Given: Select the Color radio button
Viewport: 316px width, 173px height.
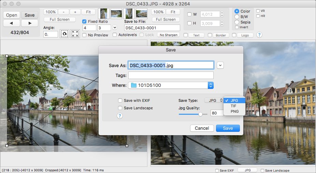Looking at the screenshot, I should [237, 11].
